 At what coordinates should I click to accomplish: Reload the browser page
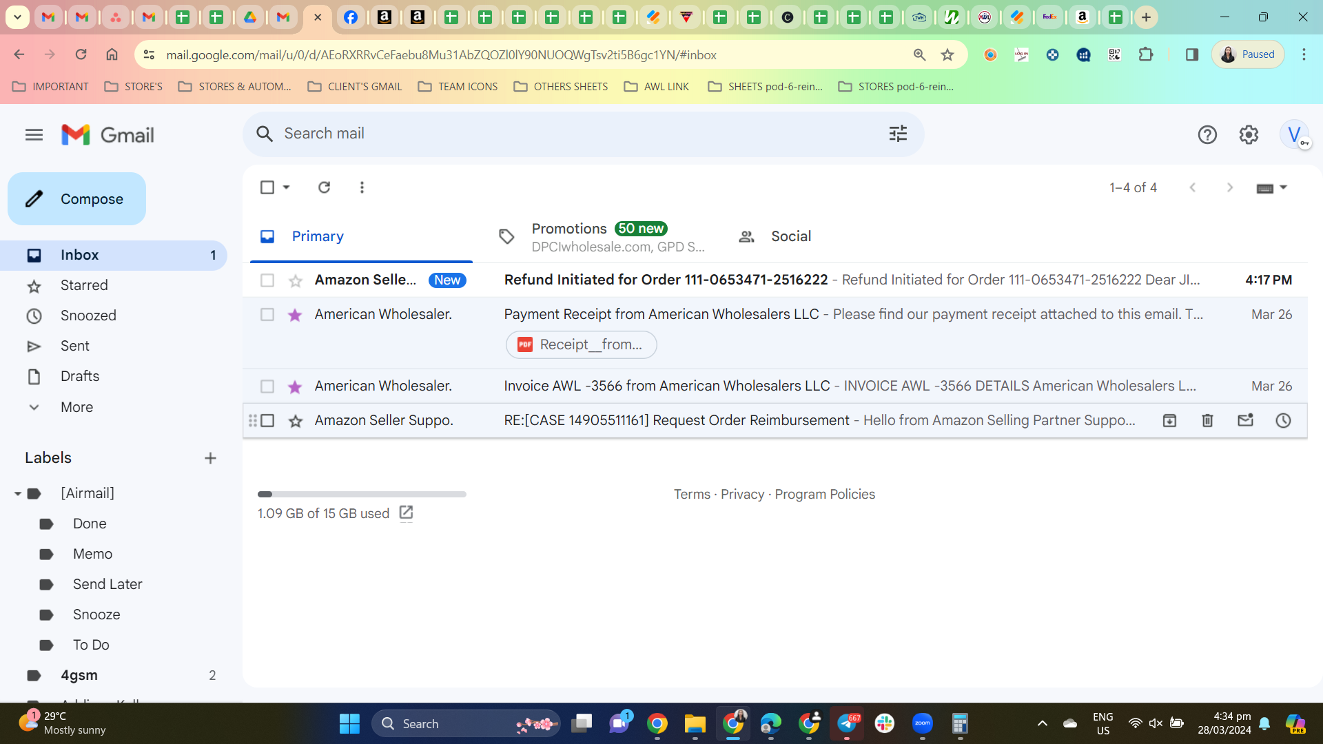tap(81, 54)
